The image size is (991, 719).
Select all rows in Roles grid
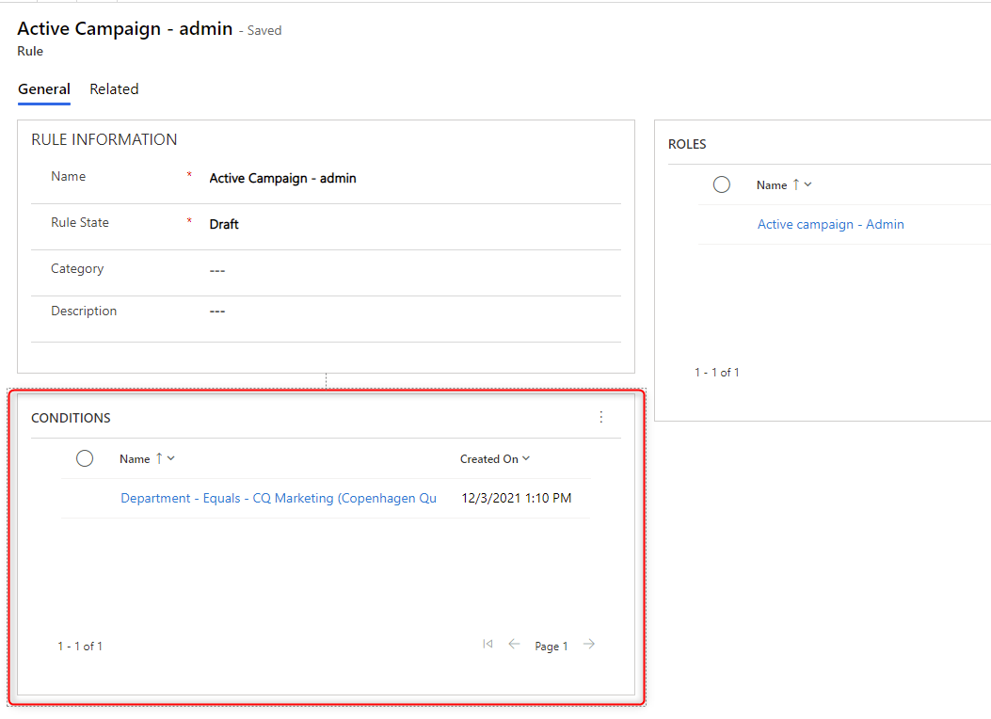click(722, 184)
